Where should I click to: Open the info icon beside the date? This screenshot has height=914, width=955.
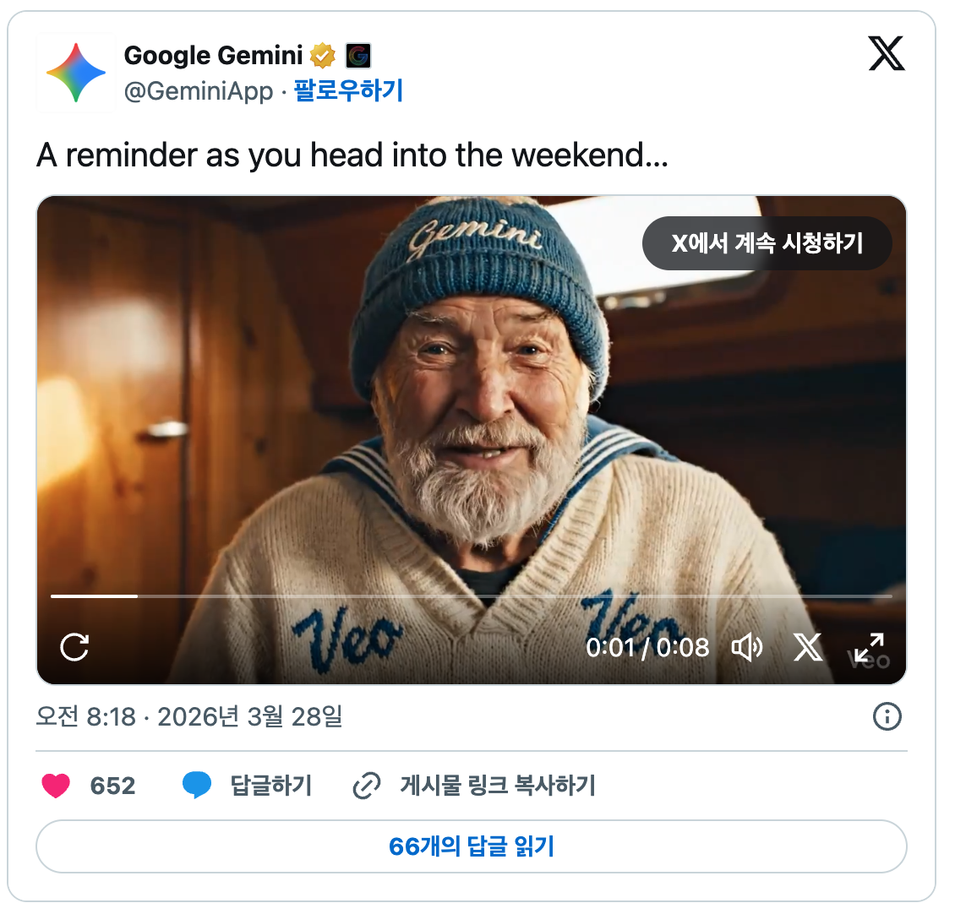pyautogui.click(x=887, y=716)
